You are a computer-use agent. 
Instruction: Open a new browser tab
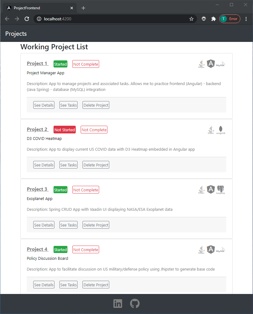tap(83, 8)
